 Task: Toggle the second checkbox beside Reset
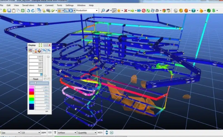[49, 79]
